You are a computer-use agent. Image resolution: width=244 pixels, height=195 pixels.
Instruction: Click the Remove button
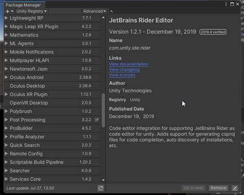pyautogui.click(x=218, y=188)
